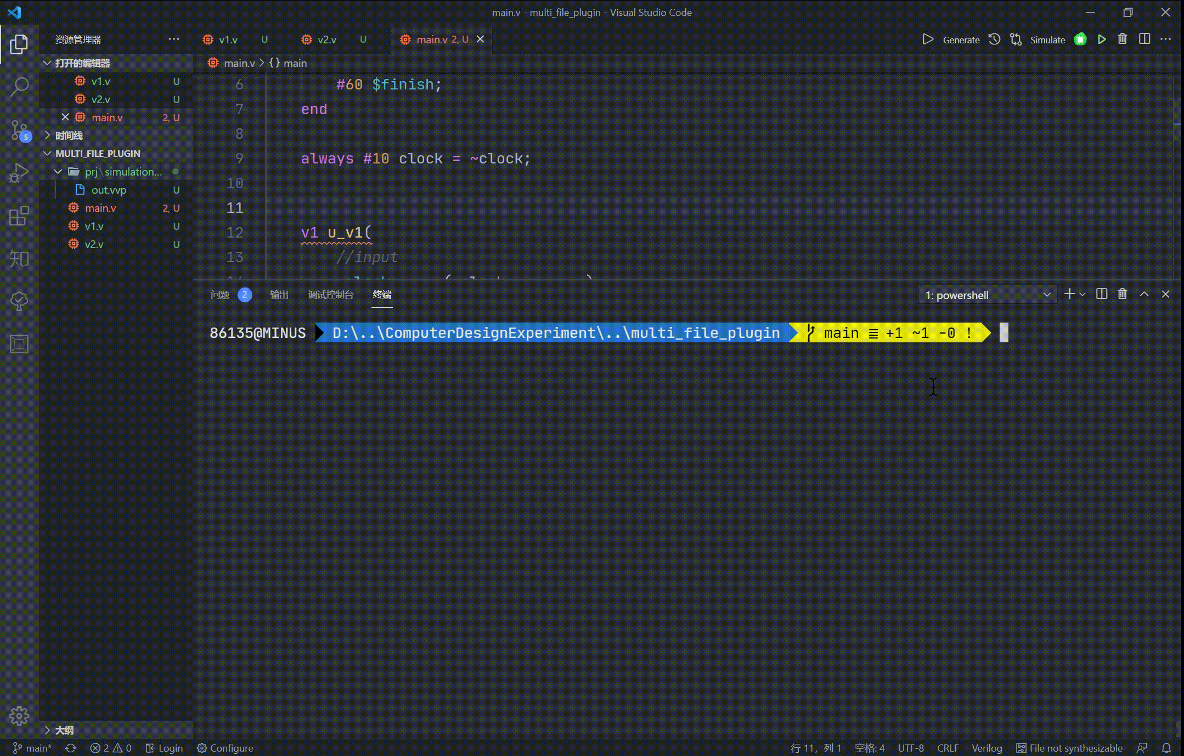Open the Run and Debug view
1184x756 pixels.
(x=19, y=173)
